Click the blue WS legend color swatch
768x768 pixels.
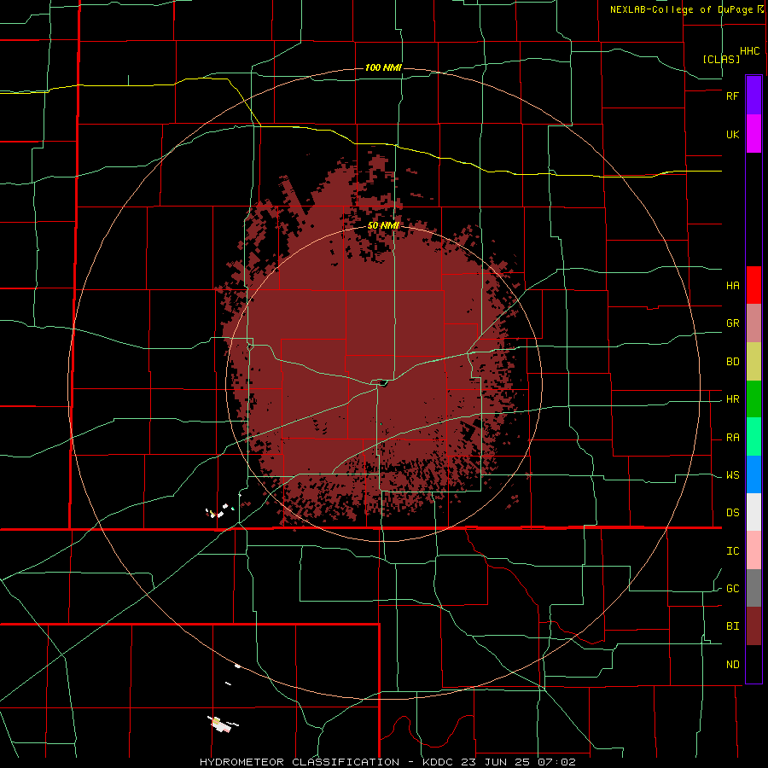(x=753, y=474)
